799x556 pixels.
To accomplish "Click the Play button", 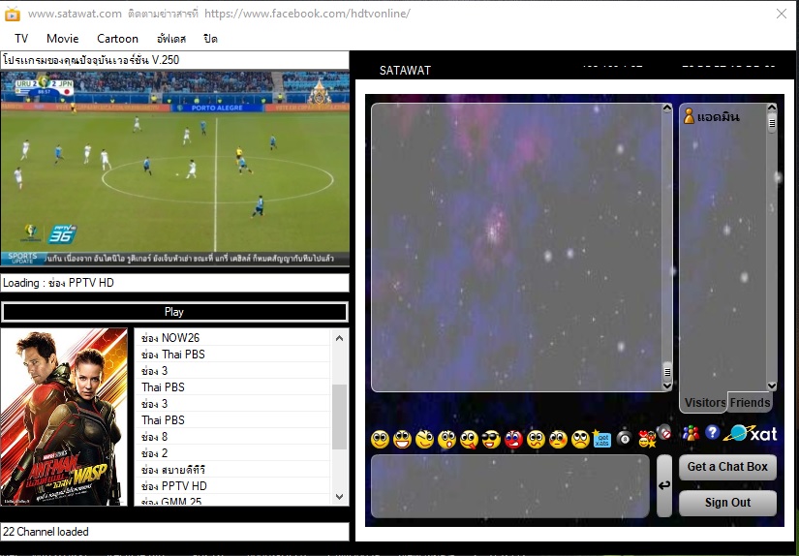I will (x=174, y=312).
